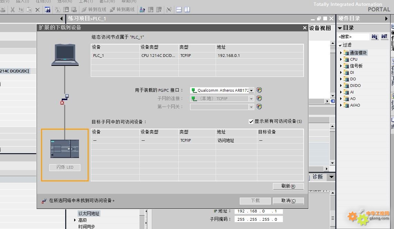This screenshot has width=394, height=229.
Task: Expand the 通信模块 catalog folder
Action: click(x=341, y=53)
